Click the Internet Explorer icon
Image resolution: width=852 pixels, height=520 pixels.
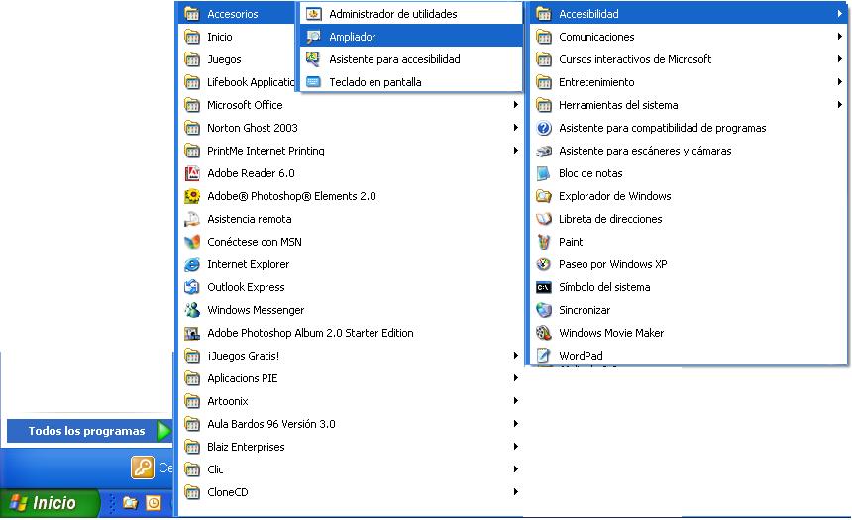pos(192,264)
